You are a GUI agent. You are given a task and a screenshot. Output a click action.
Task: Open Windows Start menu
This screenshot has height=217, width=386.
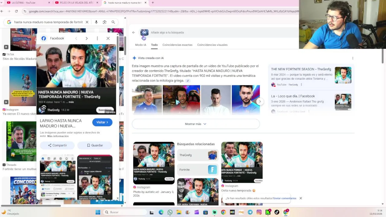pos(98,212)
